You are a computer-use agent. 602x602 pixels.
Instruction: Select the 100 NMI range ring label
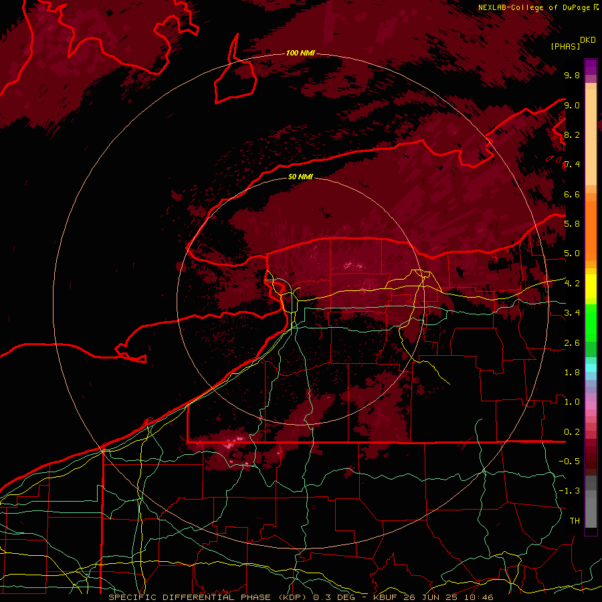pos(300,53)
